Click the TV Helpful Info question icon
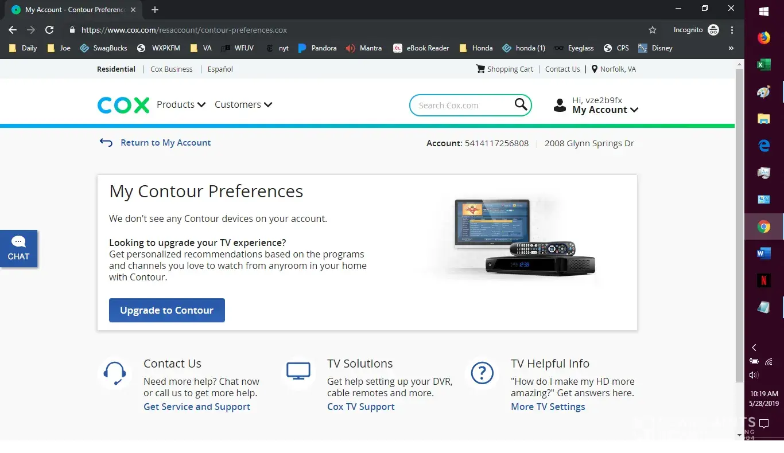784x453 pixels. (x=482, y=373)
